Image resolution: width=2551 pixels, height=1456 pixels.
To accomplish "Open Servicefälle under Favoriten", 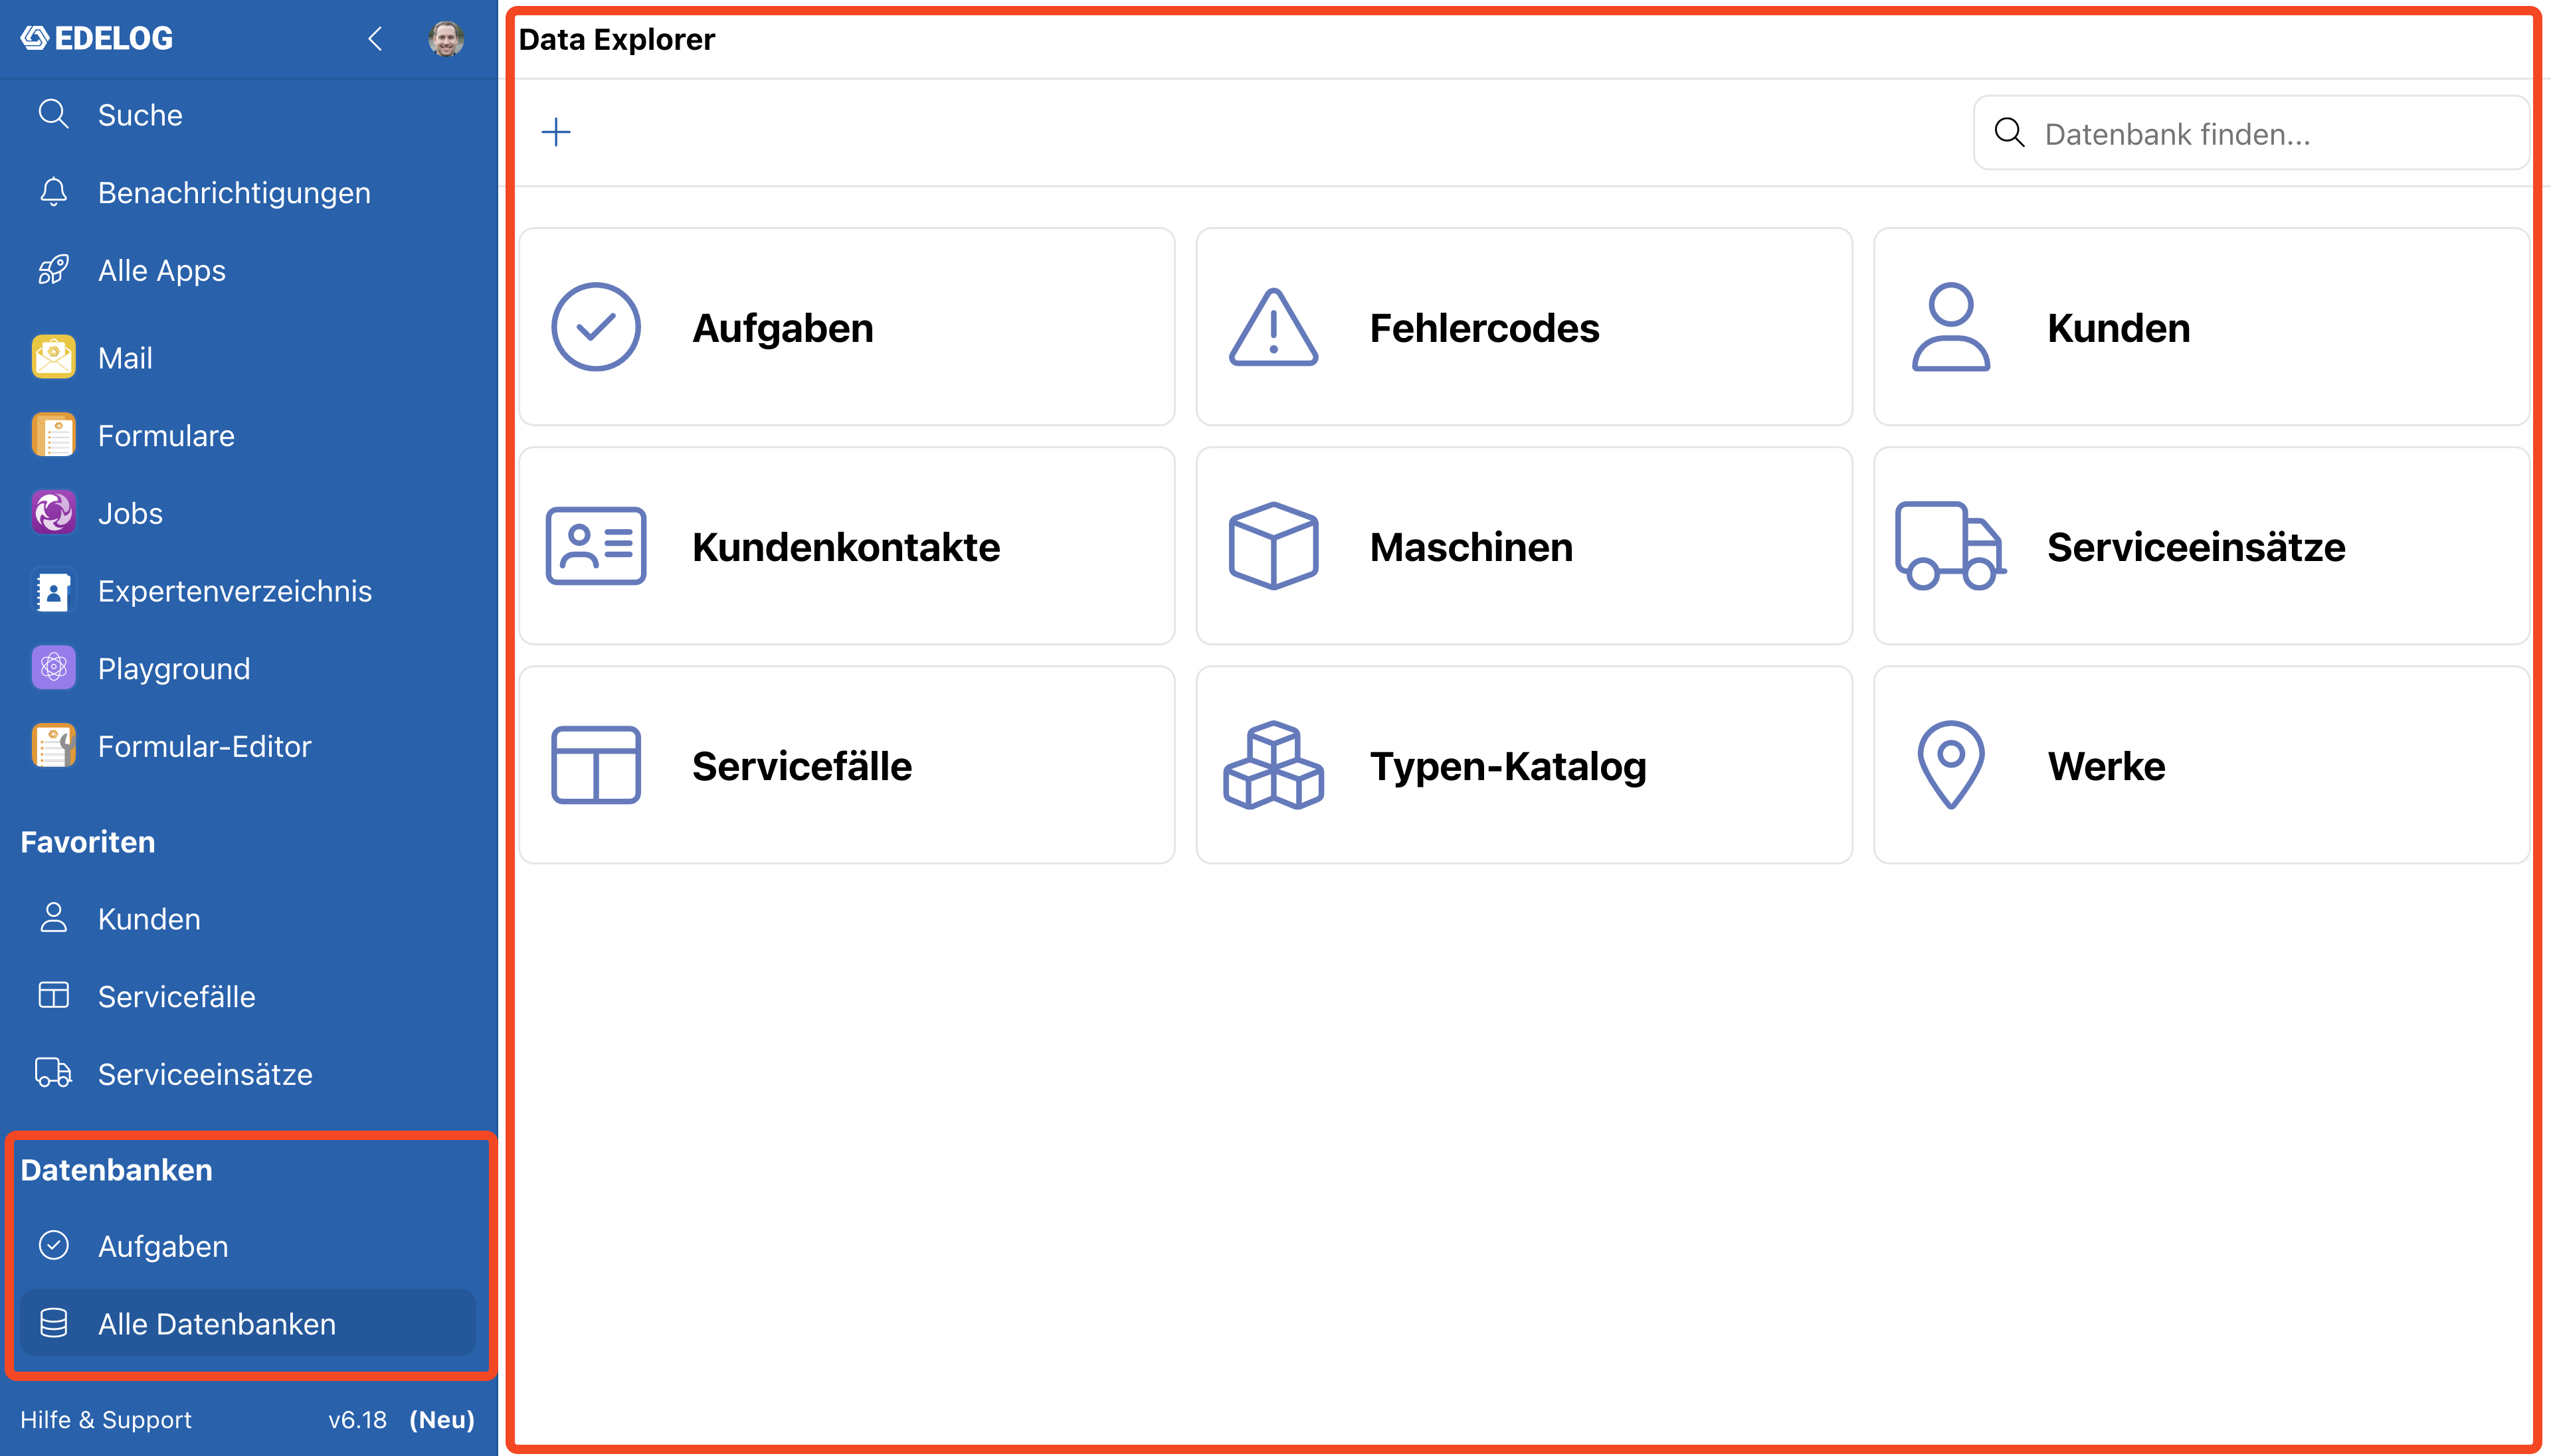I will click(248, 996).
